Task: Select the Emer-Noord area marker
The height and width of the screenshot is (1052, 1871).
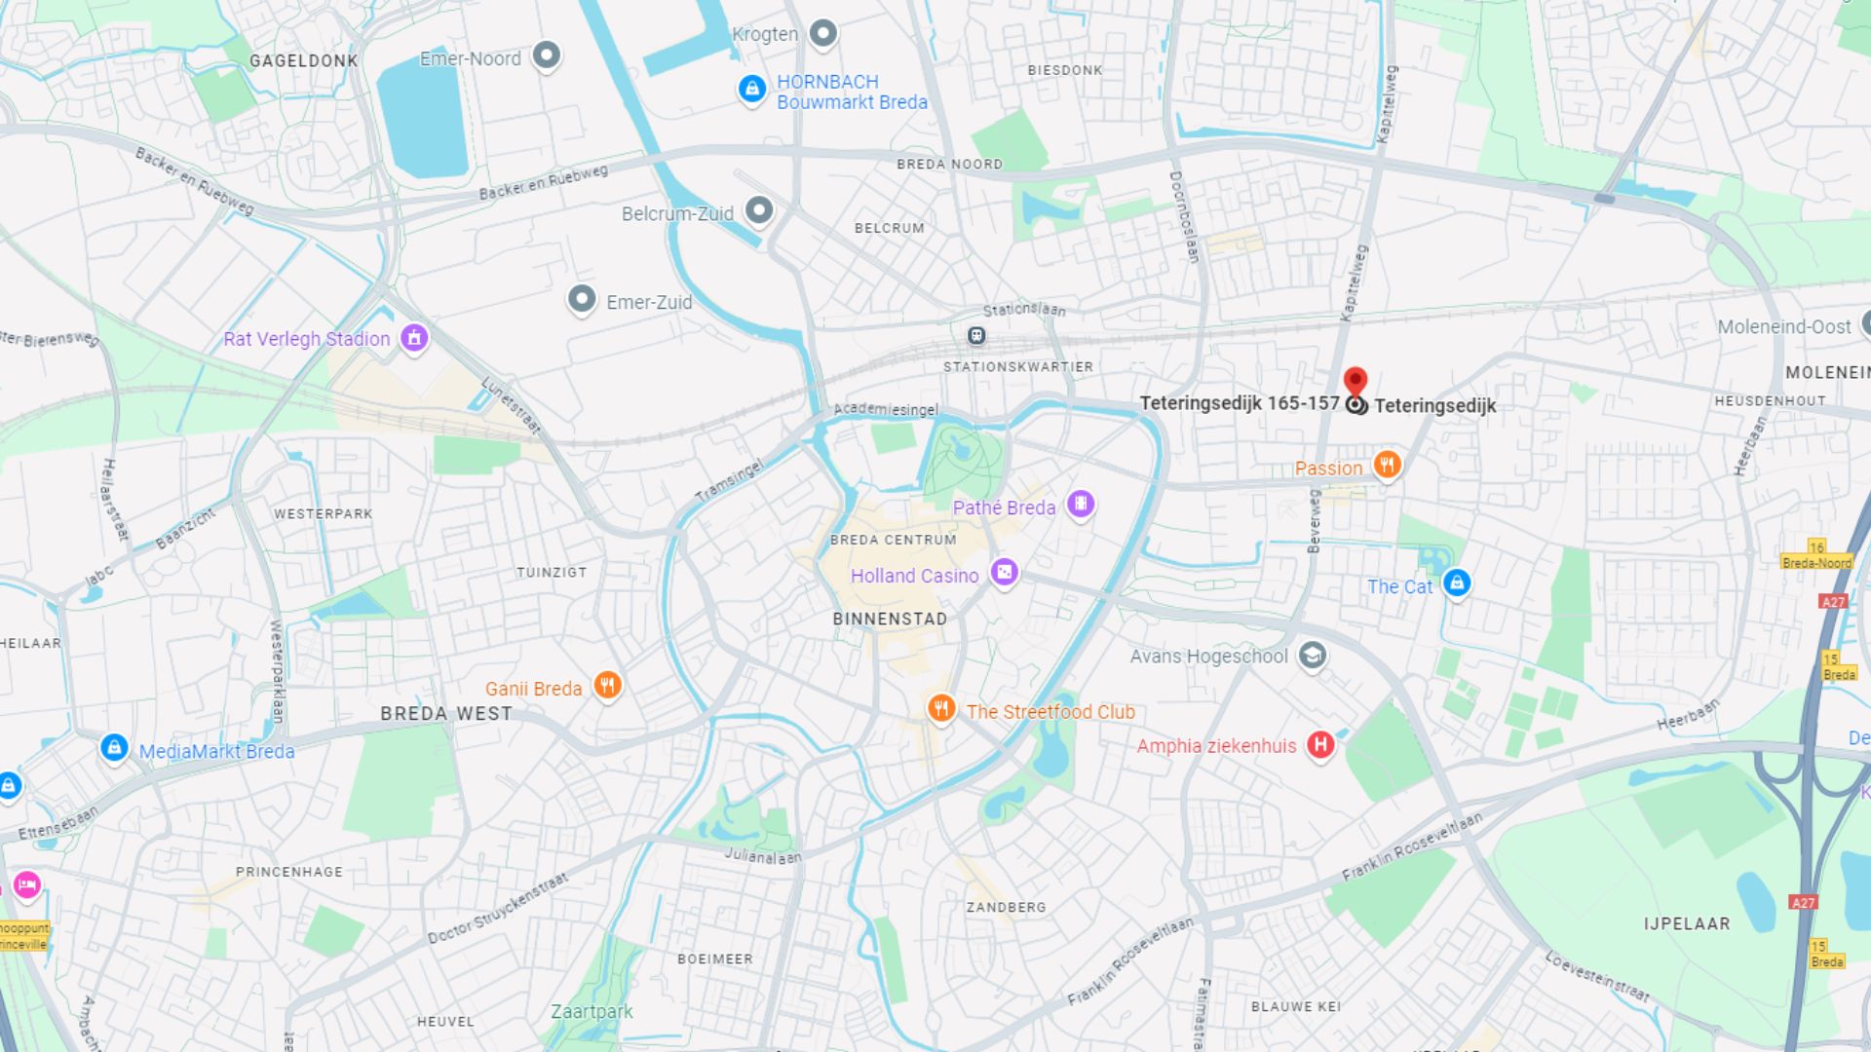Action: click(x=547, y=56)
